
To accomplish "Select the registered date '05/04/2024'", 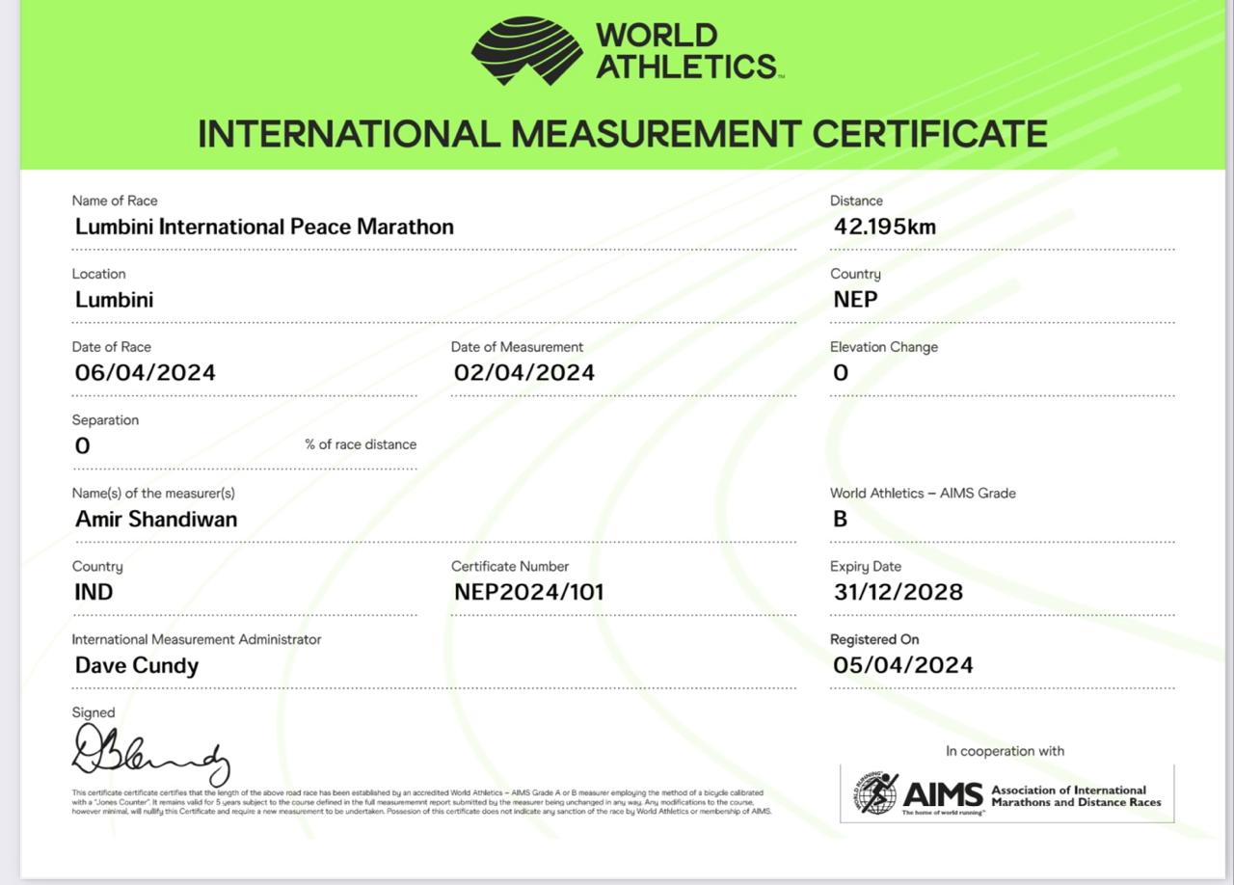I will (903, 665).
